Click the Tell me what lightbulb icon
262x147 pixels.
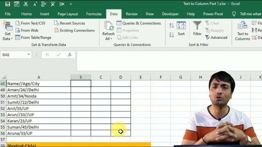[234, 14]
